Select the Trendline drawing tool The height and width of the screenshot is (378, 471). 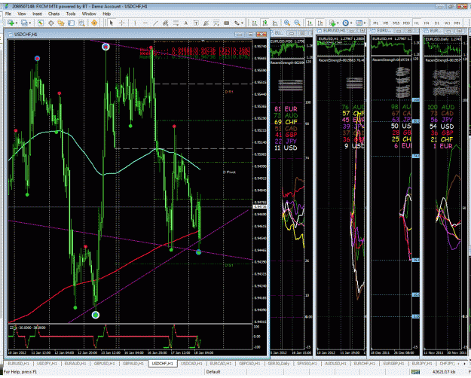(155, 23)
